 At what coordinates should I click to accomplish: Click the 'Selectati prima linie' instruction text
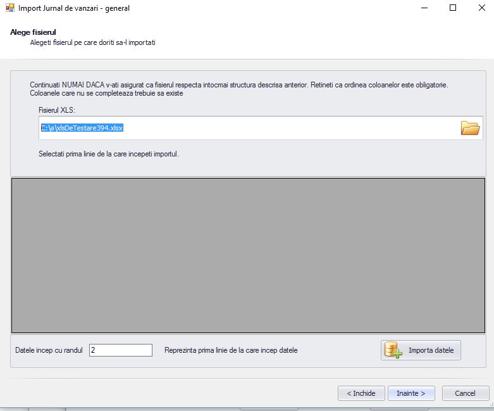[108, 153]
